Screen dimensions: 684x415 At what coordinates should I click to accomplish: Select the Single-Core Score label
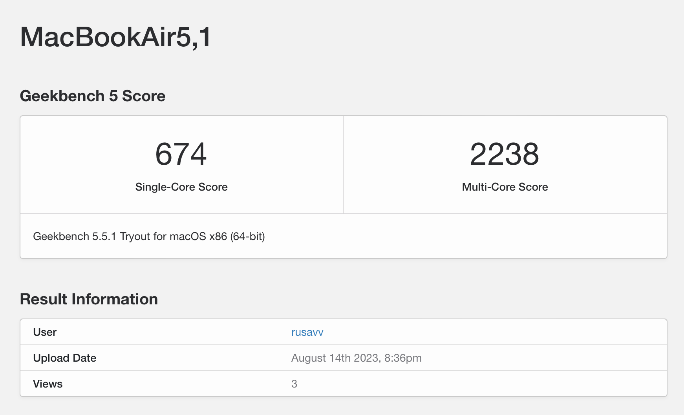tap(181, 187)
